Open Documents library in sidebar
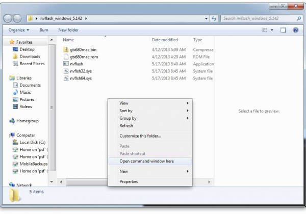Image resolution: width=306 pixels, height=214 pixels. point(30,85)
